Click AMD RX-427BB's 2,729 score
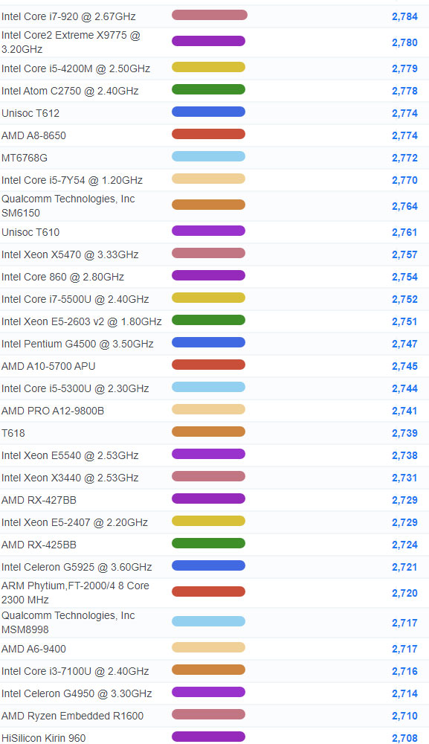 [404, 500]
